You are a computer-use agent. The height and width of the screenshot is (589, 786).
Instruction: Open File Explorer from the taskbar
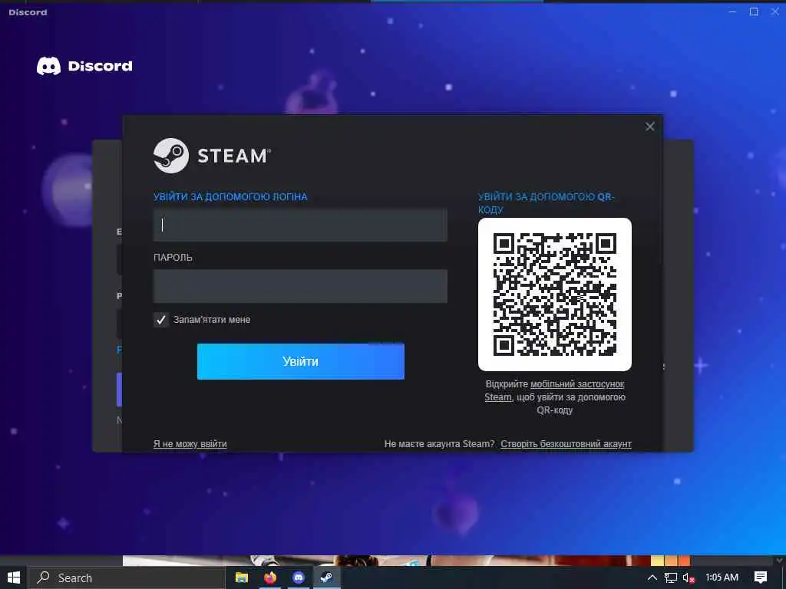[242, 577]
